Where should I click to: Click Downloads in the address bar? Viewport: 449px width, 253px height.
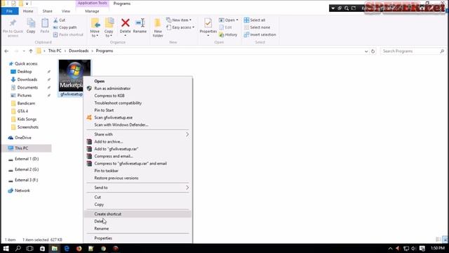click(x=79, y=51)
